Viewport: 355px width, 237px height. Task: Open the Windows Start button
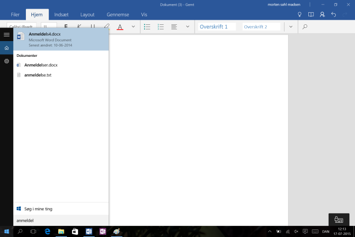coord(7,231)
